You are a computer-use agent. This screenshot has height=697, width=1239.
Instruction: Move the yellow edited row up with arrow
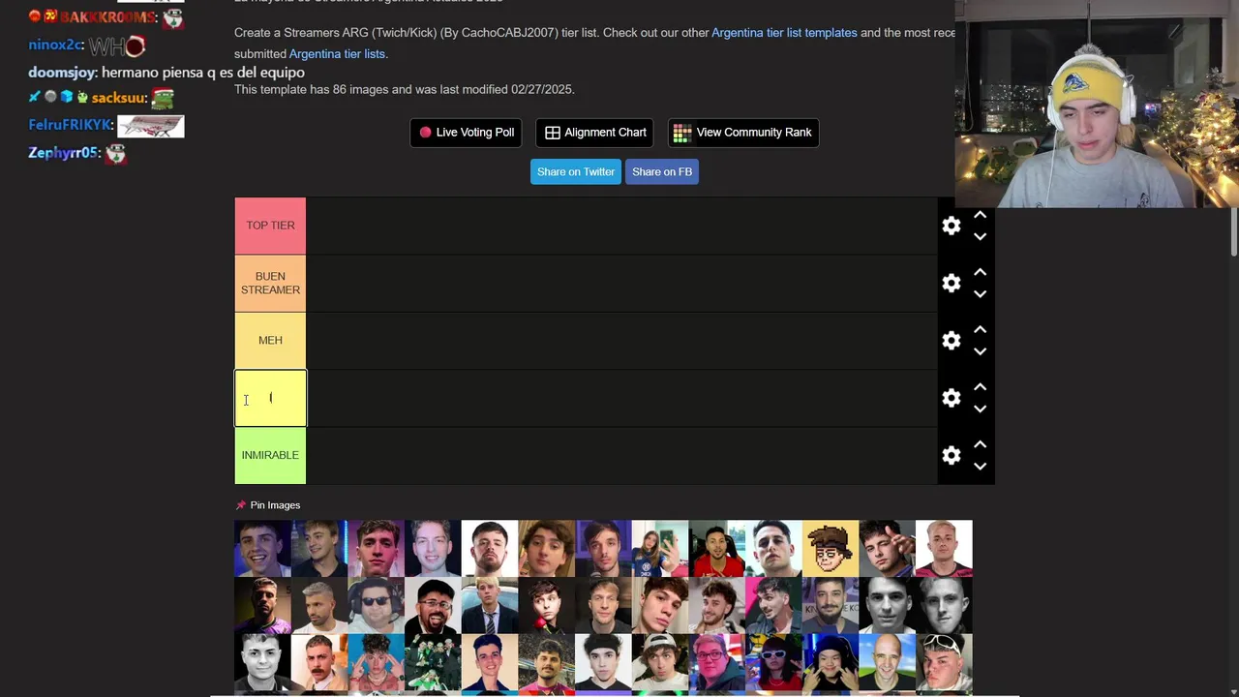point(980,387)
